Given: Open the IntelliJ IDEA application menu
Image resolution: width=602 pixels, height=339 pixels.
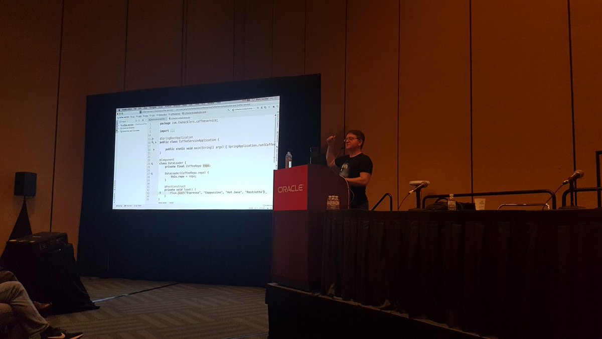Looking at the screenshot, I should 126,109.
